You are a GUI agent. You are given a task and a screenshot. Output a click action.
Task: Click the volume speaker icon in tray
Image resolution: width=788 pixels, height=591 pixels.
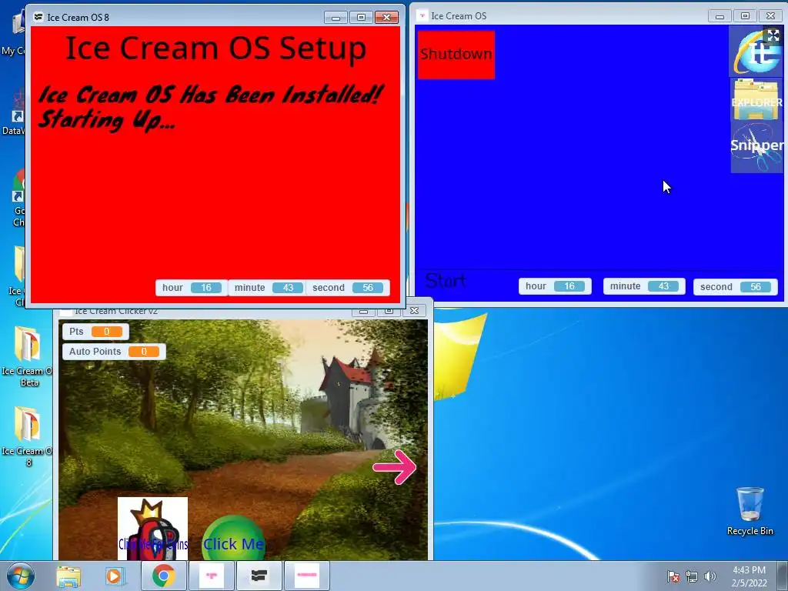[x=710, y=576]
